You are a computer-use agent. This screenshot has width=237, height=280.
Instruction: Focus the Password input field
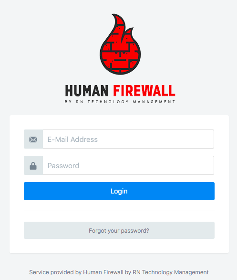pos(128,165)
